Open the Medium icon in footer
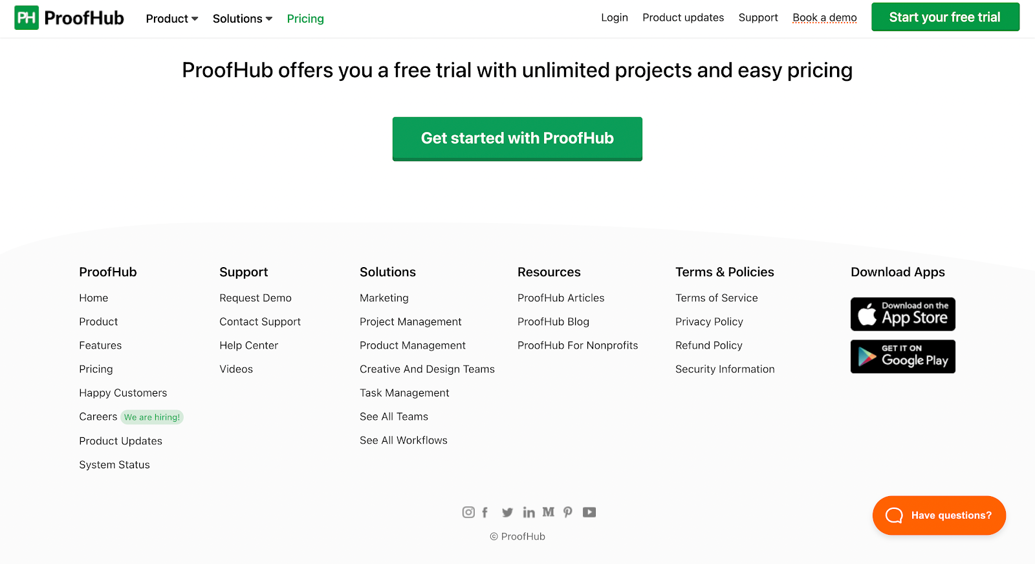The image size is (1035, 564). pyautogui.click(x=548, y=512)
